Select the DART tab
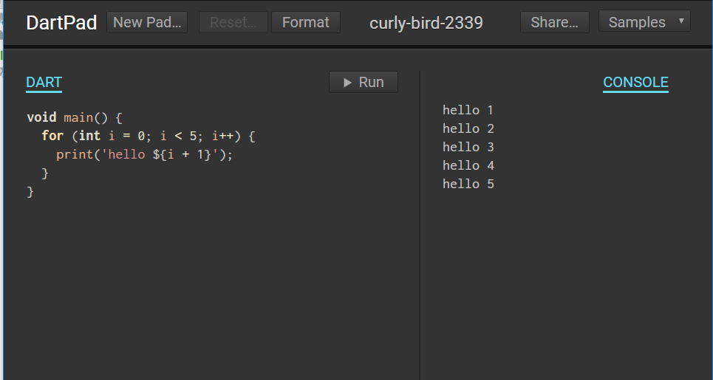Image resolution: width=713 pixels, height=380 pixels. pyautogui.click(x=44, y=82)
